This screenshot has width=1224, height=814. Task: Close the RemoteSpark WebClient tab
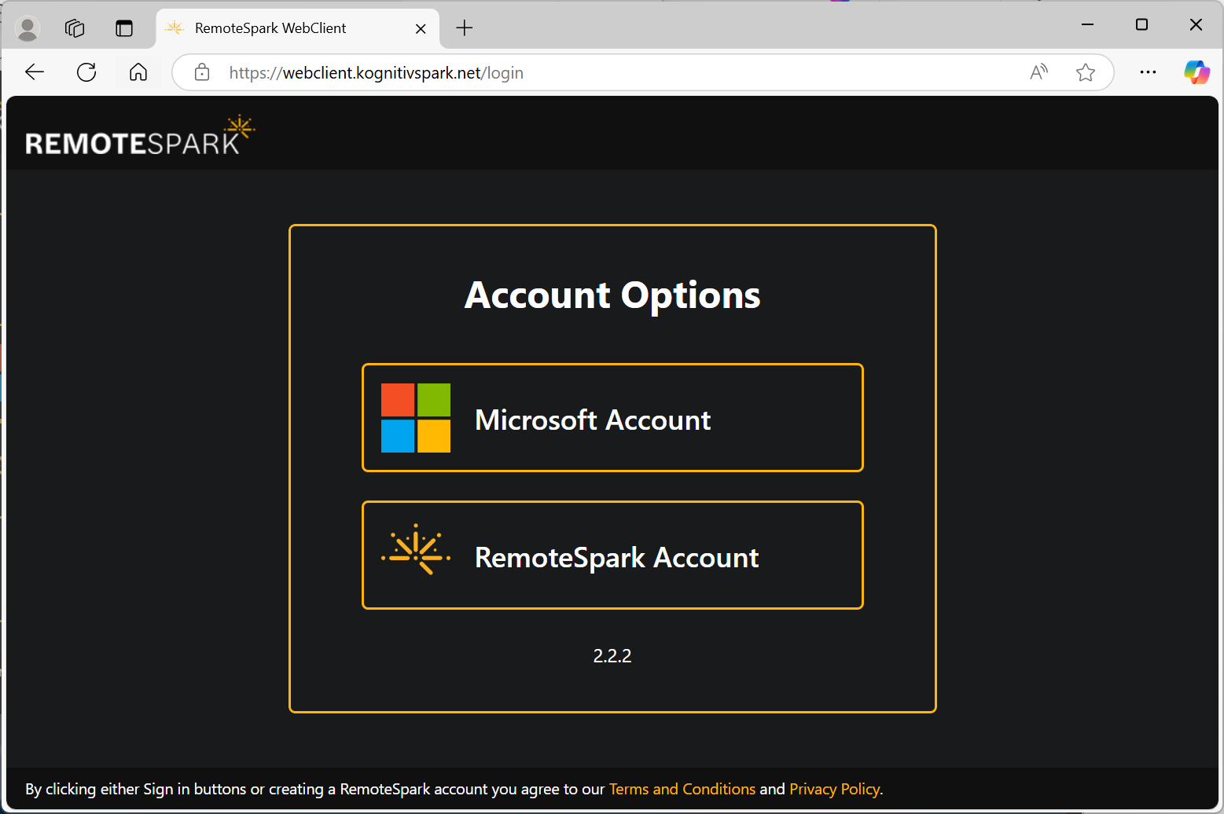point(421,28)
